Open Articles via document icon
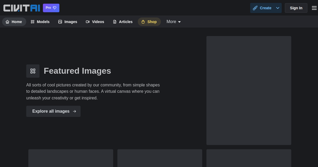Viewport: 318px width, 167px height. point(115,22)
